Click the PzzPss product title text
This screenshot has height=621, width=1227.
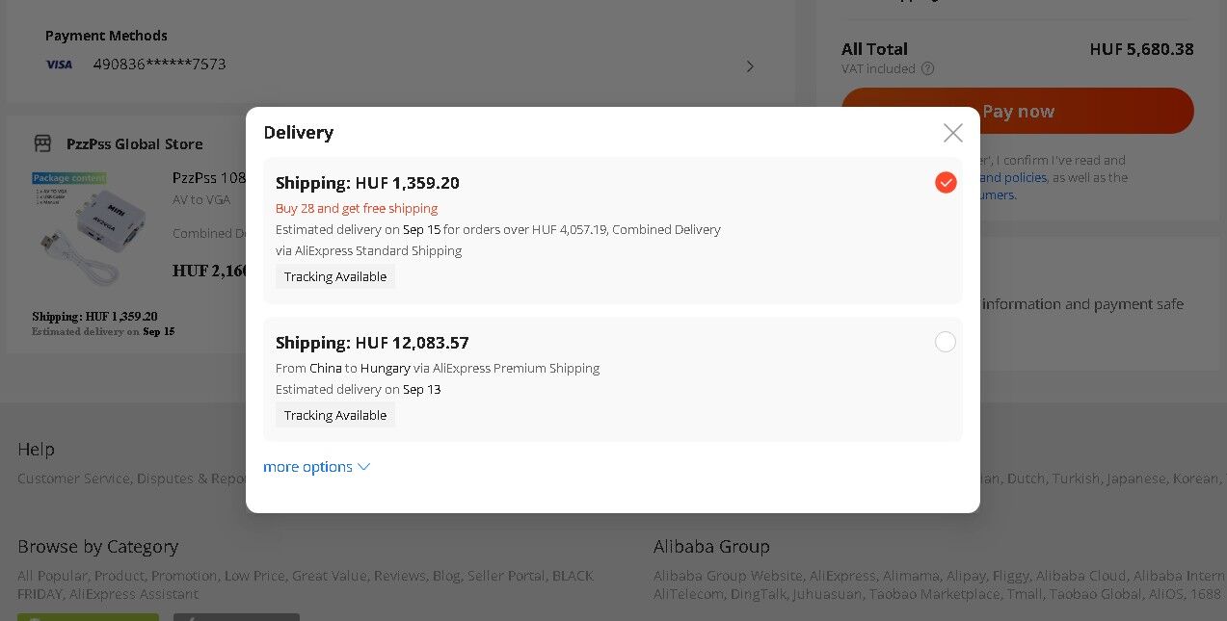208,177
